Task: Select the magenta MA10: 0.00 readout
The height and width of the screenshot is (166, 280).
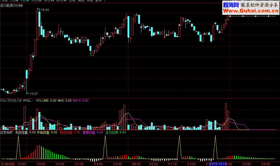Action: pos(80,101)
